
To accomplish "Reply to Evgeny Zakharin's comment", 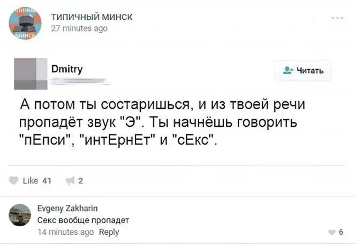I will coord(109,232).
